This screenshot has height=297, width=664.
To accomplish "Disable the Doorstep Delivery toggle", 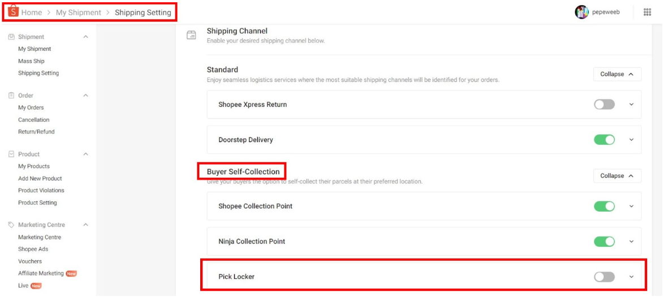I will pyautogui.click(x=604, y=140).
